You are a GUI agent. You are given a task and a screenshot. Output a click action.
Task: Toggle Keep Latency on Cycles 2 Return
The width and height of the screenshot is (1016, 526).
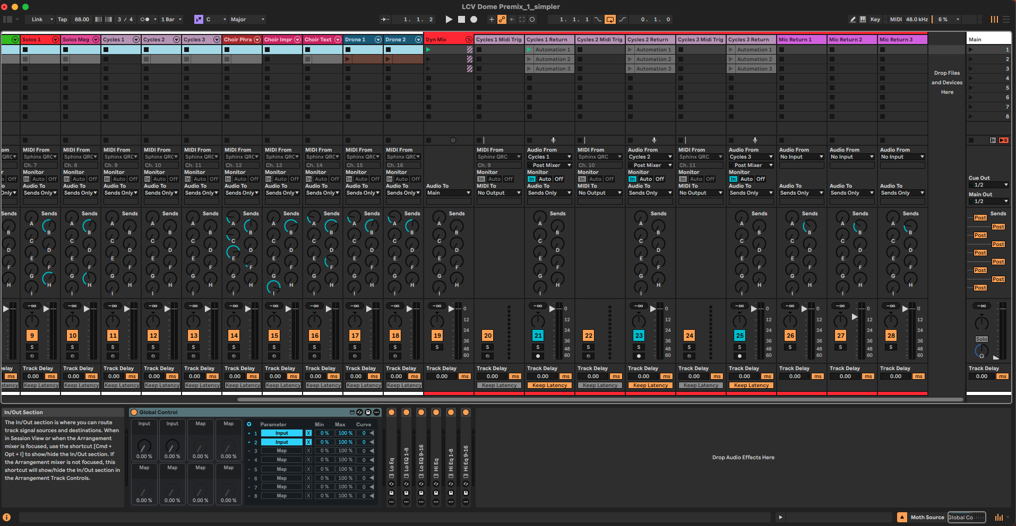coord(650,385)
